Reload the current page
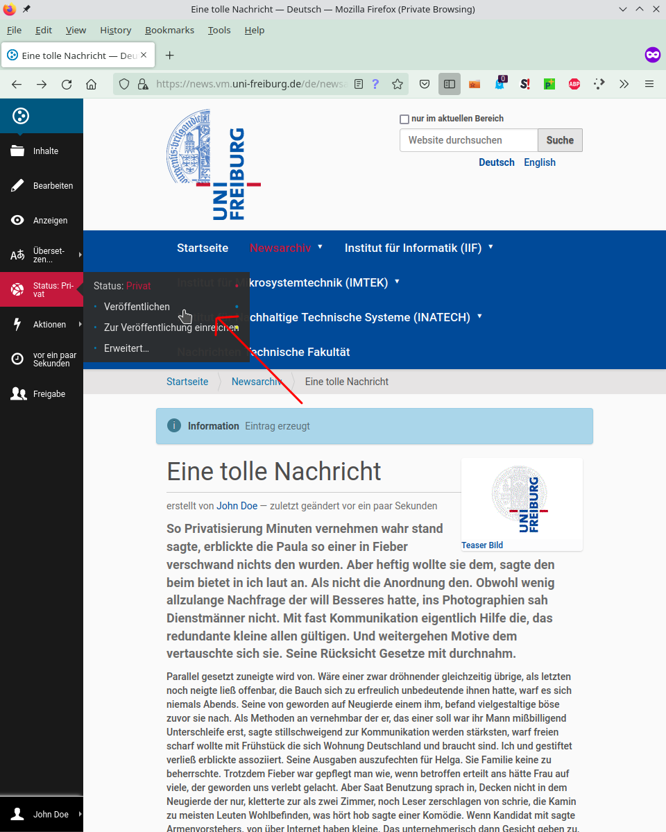Screen dimensions: 666x832 [x=67, y=85]
